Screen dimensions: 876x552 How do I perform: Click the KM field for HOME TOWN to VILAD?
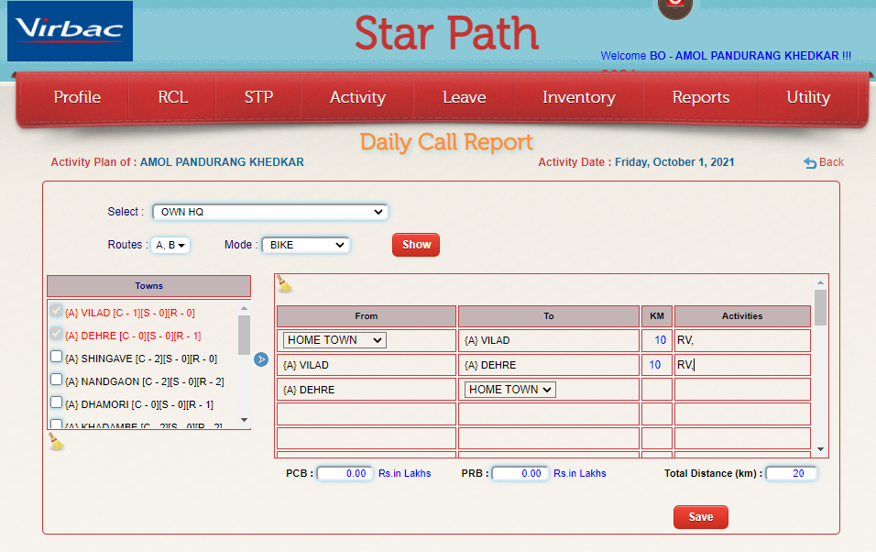(656, 340)
